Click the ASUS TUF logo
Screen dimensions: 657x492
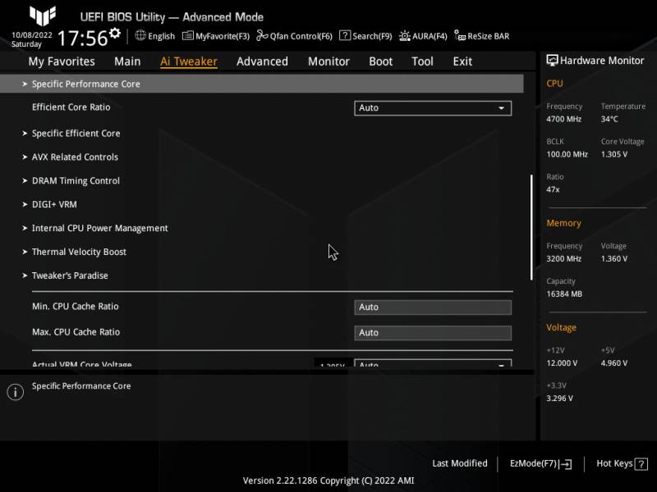(x=43, y=16)
